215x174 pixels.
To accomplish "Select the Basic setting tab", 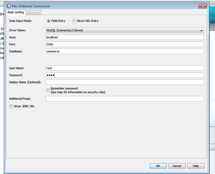I will 16,12.
